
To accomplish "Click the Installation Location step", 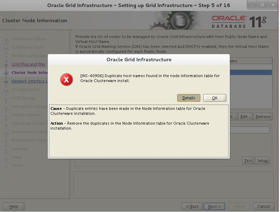I will [30, 132].
